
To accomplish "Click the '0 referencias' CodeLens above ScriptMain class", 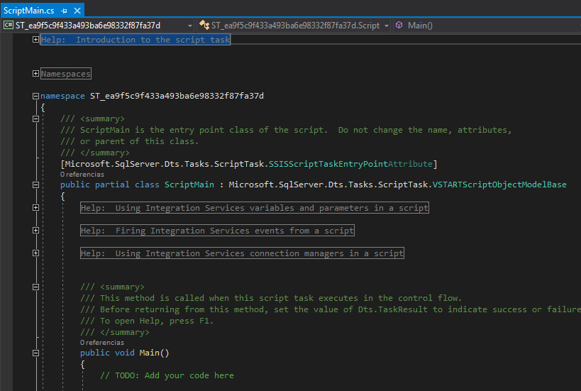I will pyautogui.click(x=82, y=174).
